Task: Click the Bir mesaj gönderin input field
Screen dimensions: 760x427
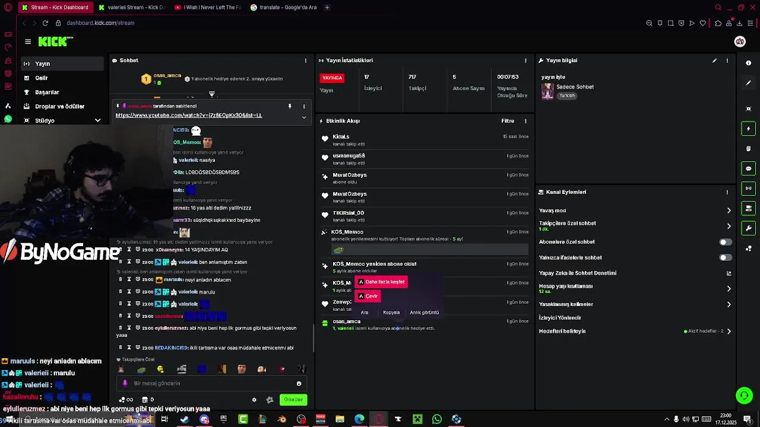Action: tap(211, 384)
